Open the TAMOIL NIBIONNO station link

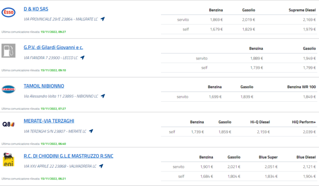click(44, 86)
